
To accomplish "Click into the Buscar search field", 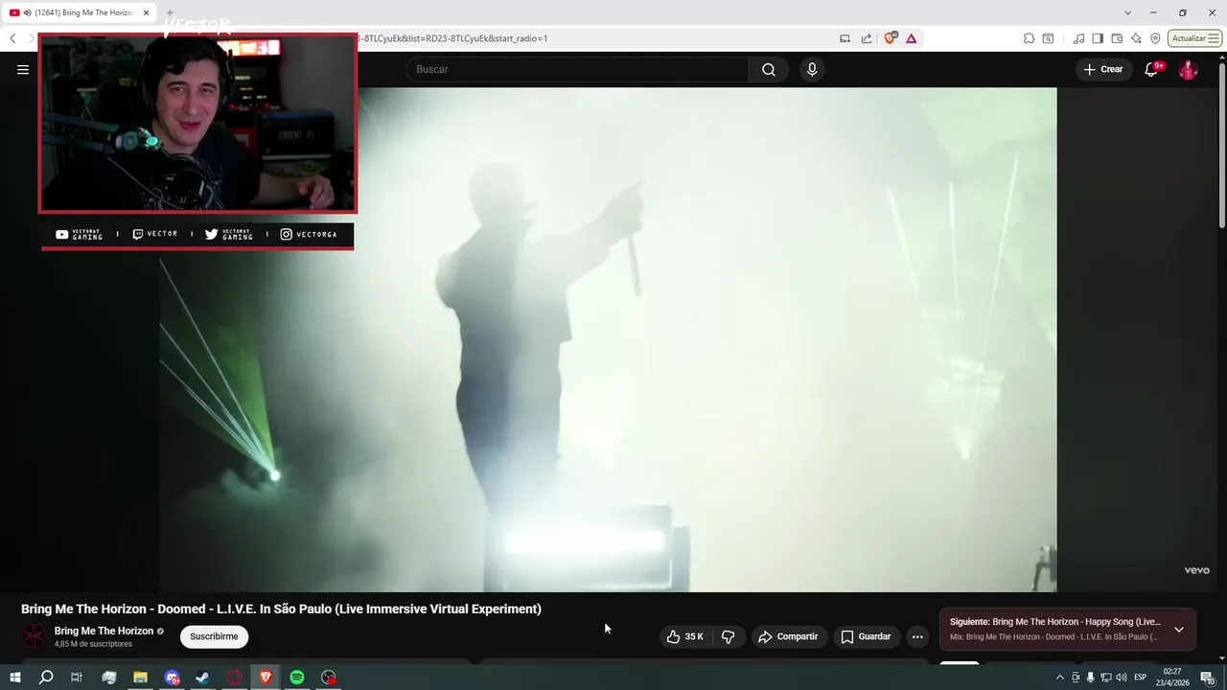I will point(578,69).
